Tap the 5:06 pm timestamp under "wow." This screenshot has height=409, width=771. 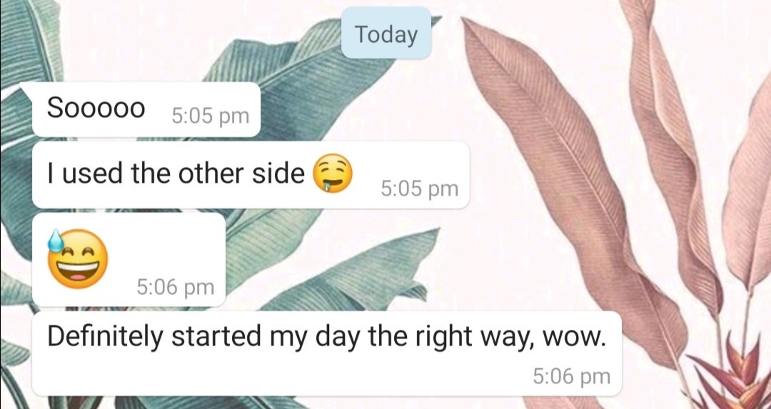[x=571, y=377]
